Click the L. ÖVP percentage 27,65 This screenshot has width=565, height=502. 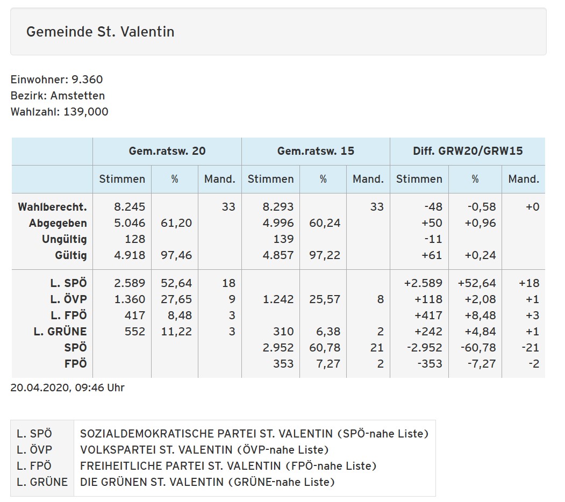point(176,299)
